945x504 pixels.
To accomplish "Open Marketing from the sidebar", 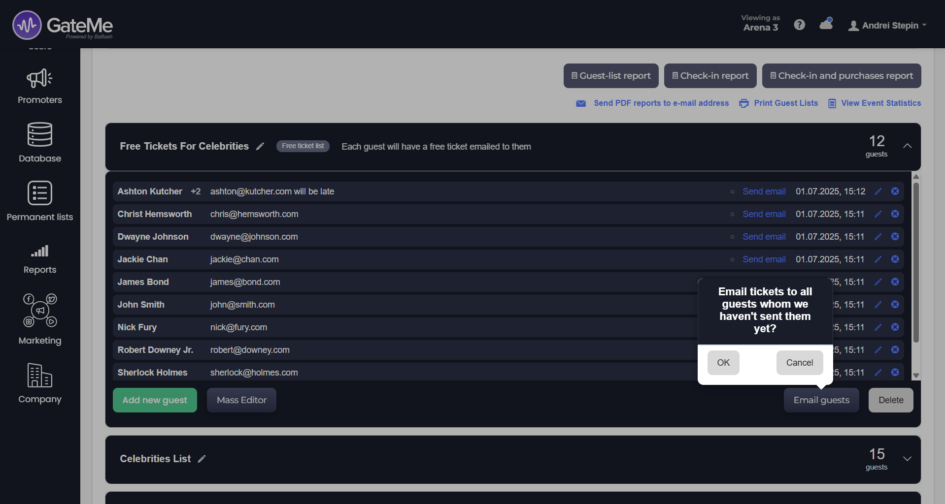I will pos(40,319).
